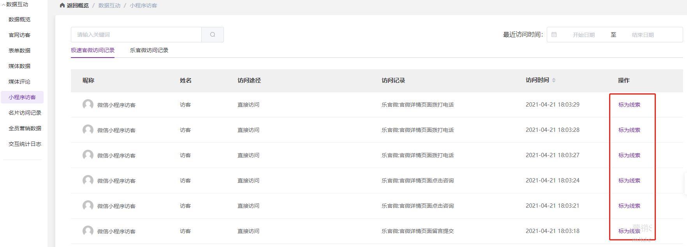Focus the keyword search input field
This screenshot has width=687, height=247.
tap(136, 35)
